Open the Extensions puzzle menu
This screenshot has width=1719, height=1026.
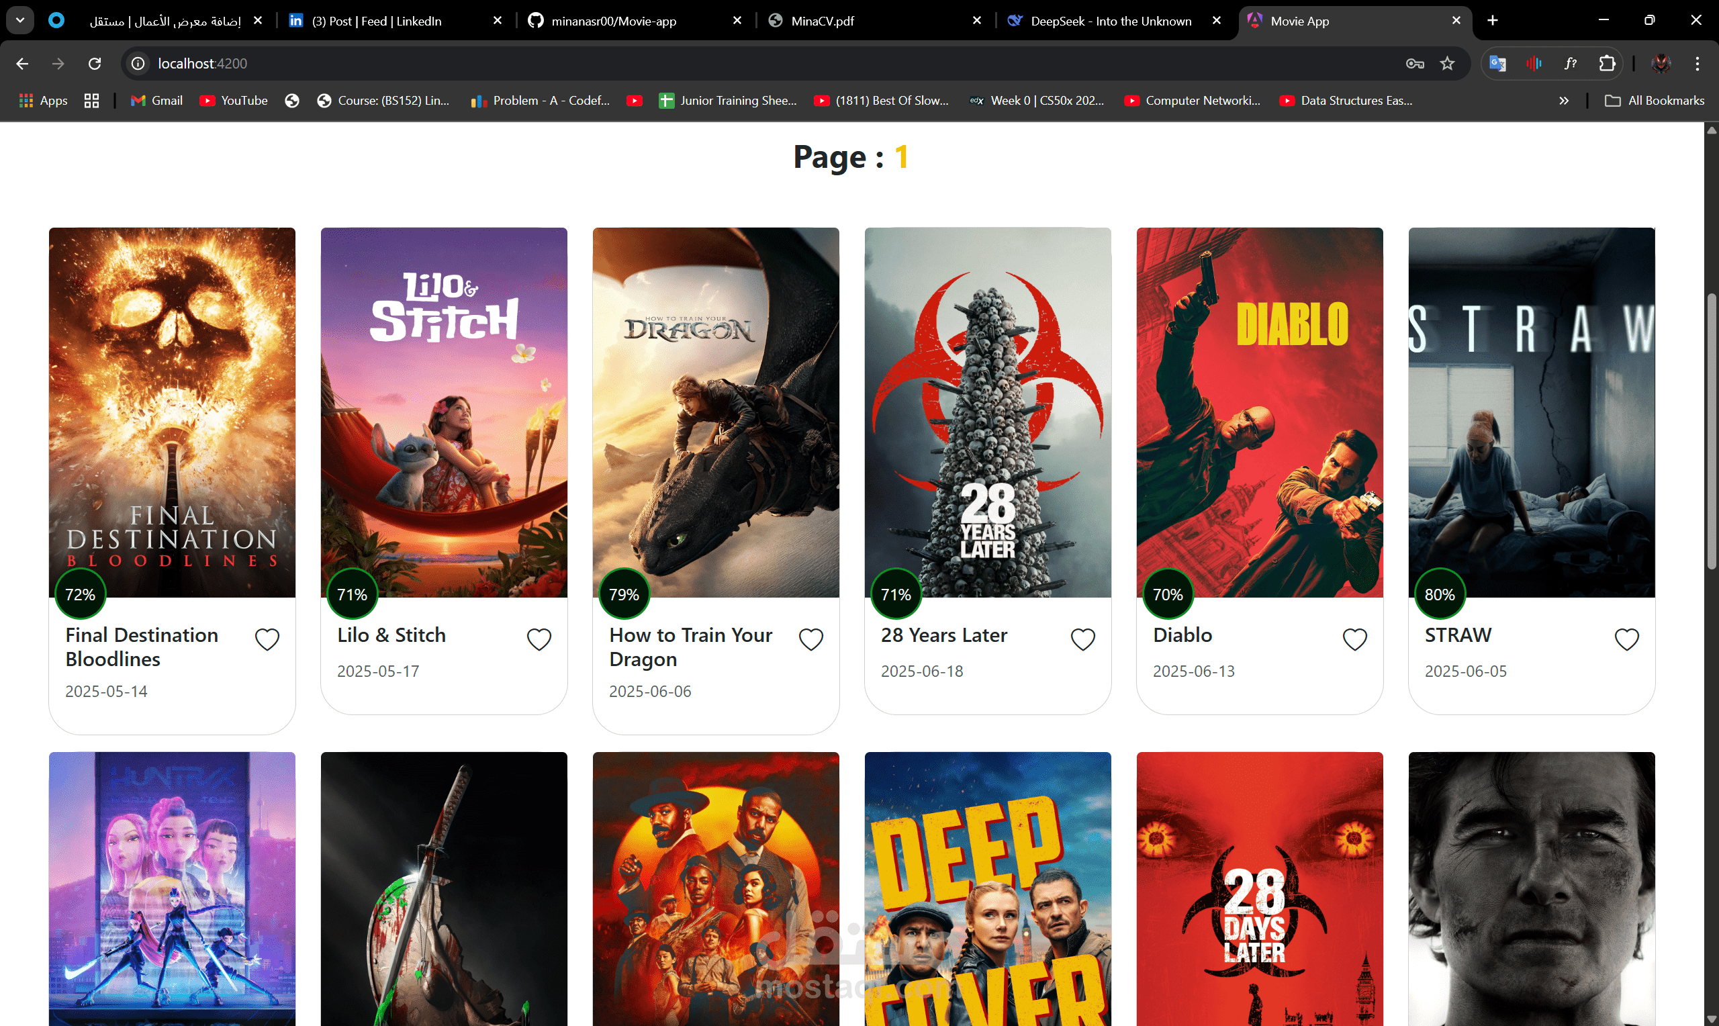point(1607,64)
